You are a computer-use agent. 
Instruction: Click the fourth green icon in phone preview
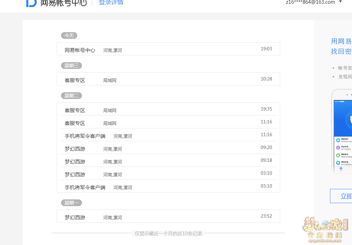click(x=338, y=163)
